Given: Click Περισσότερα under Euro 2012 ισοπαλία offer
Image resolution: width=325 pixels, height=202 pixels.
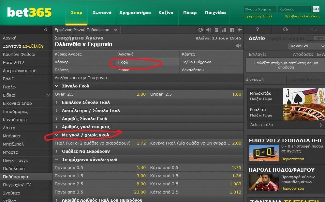Looking at the screenshot, I should (x=292, y=159).
